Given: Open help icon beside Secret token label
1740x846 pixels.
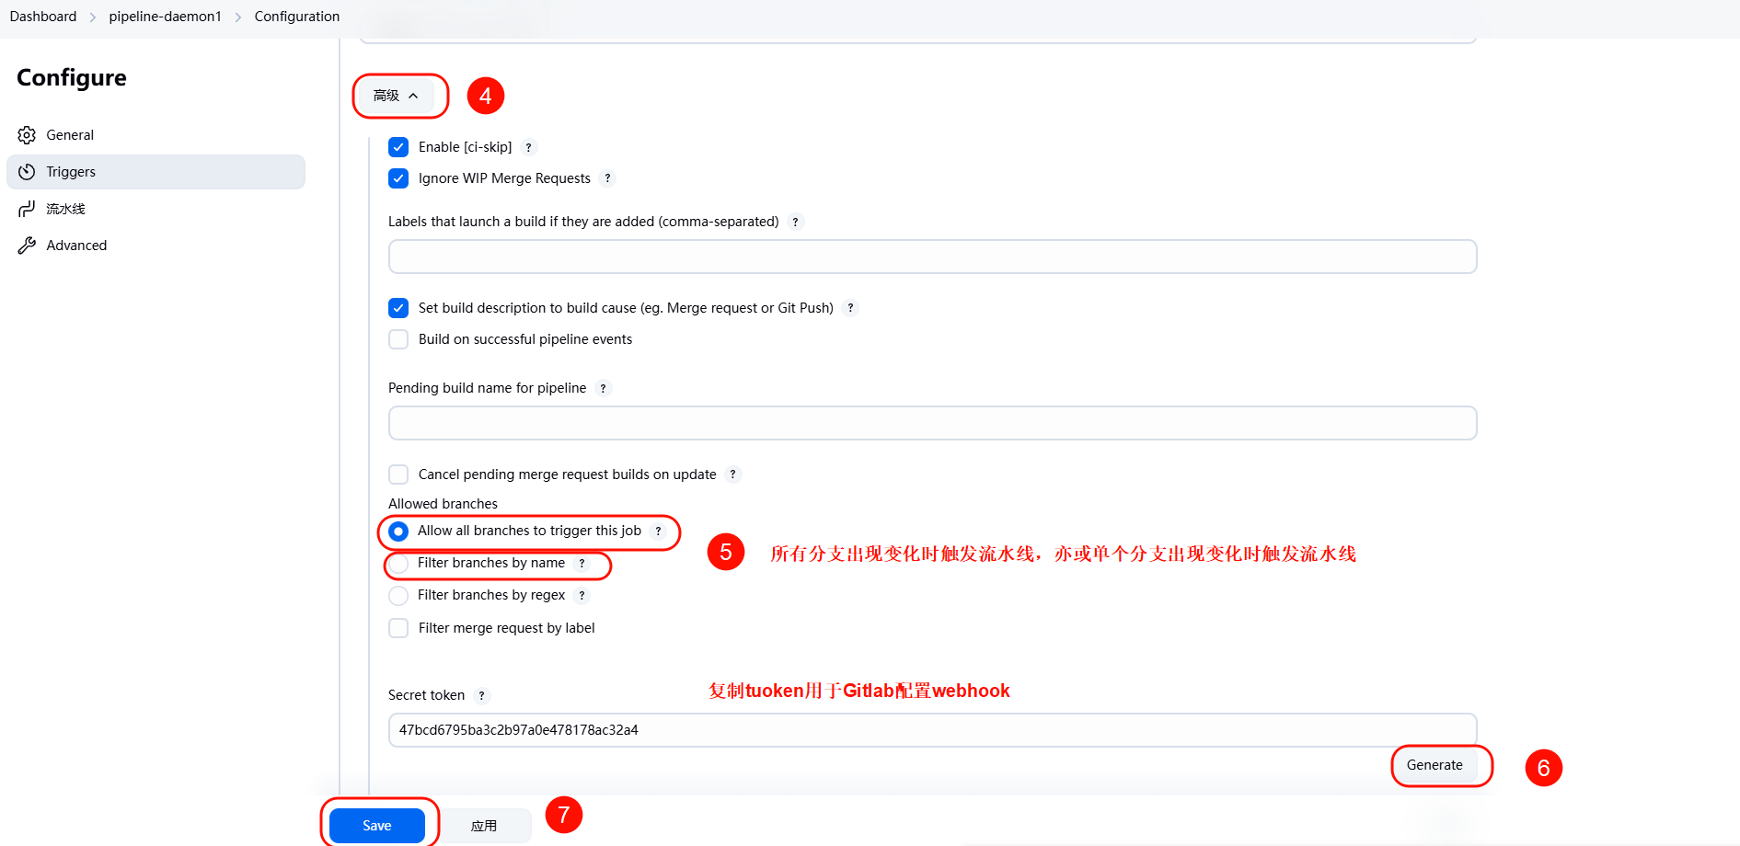Looking at the screenshot, I should [x=481, y=696].
